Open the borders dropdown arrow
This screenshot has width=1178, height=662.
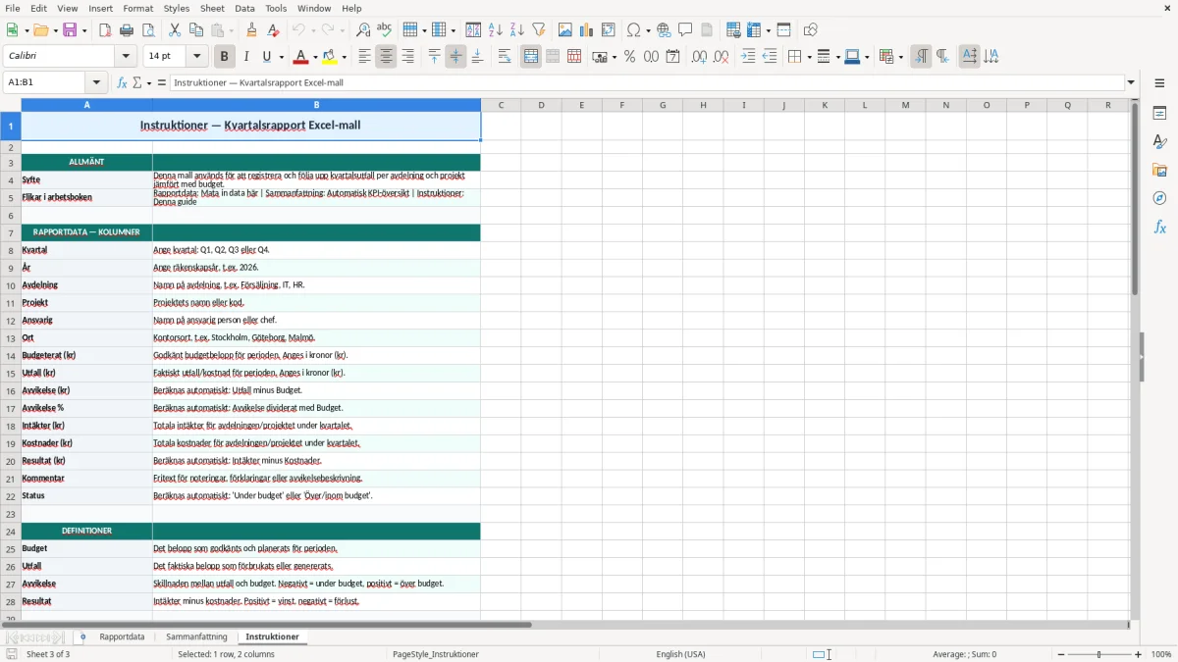point(809,57)
